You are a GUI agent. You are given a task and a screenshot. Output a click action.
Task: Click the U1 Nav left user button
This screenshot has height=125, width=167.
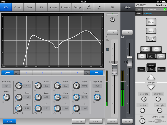(142, 110)
